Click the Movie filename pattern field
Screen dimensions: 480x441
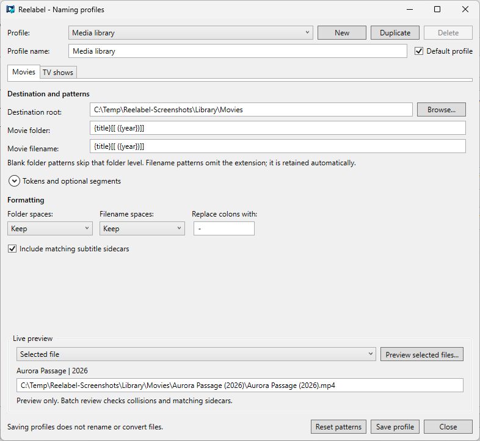click(278, 146)
